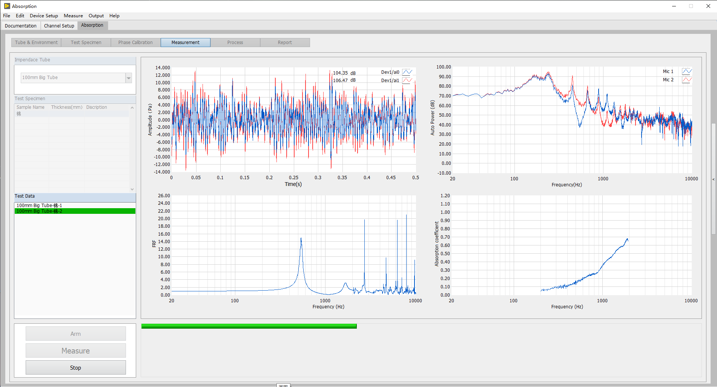
Task: Select test data entry ending in -1
Action: [39, 206]
